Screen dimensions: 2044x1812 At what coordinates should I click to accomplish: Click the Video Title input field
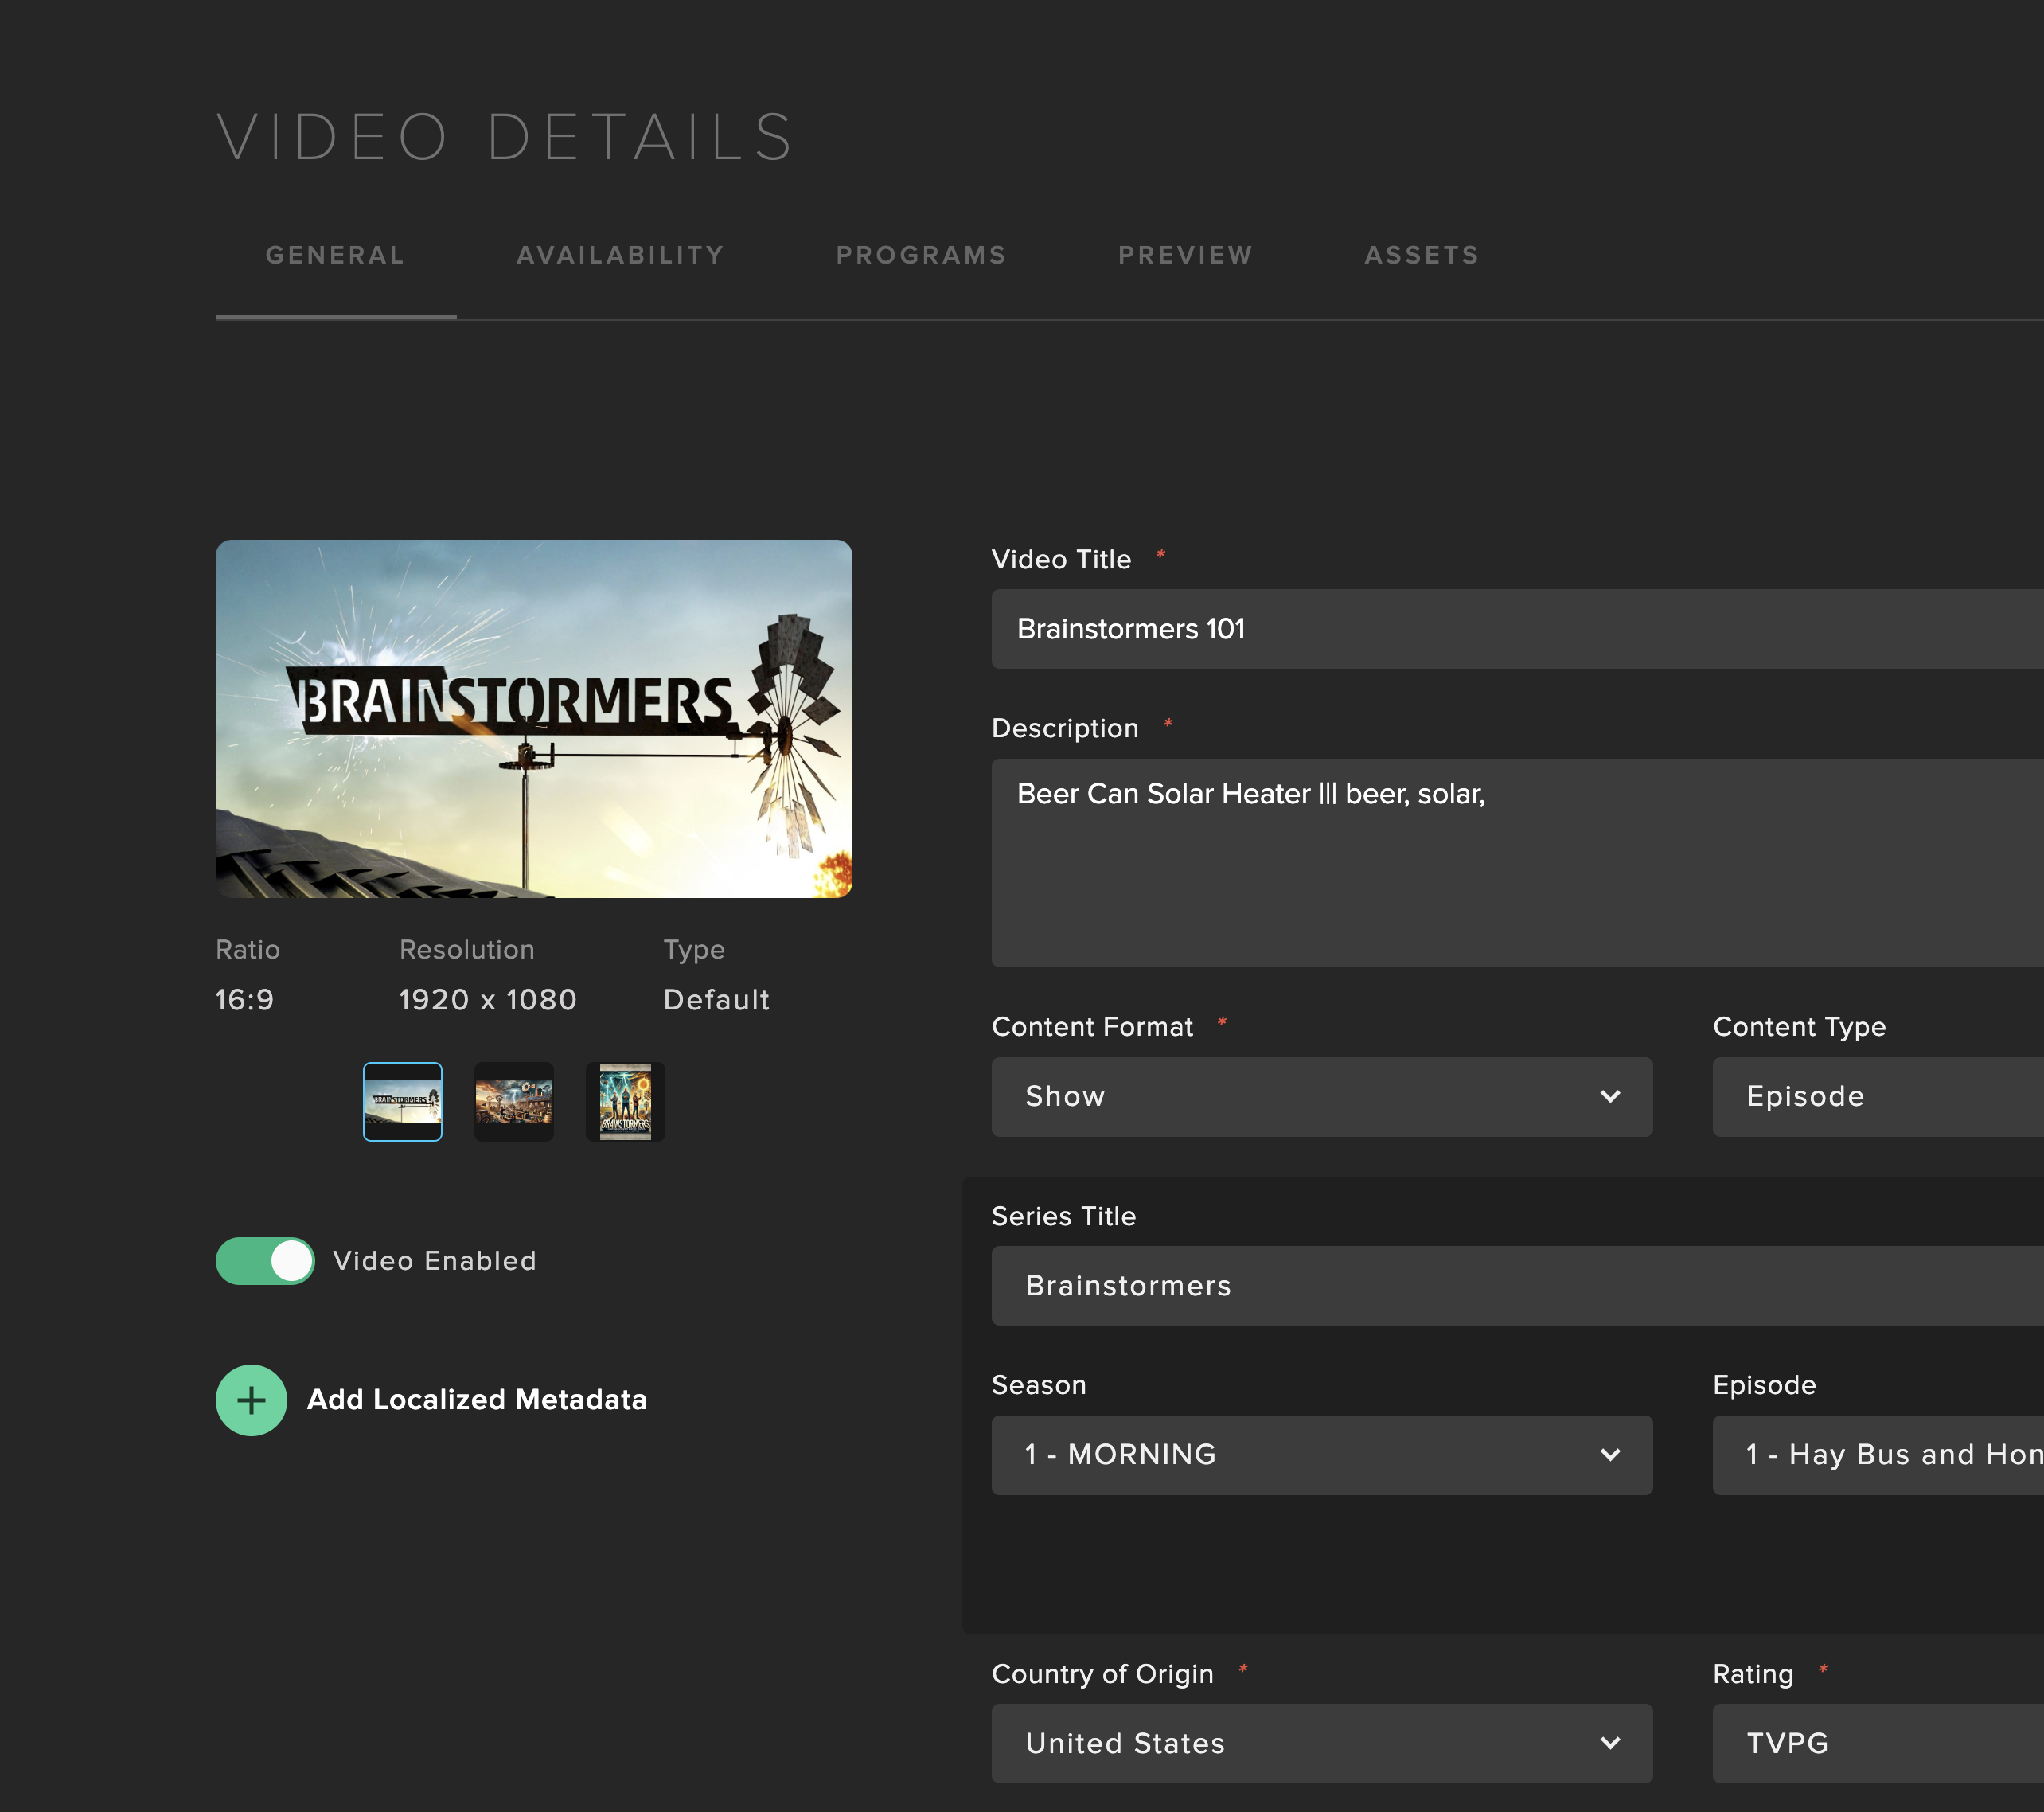point(1517,629)
